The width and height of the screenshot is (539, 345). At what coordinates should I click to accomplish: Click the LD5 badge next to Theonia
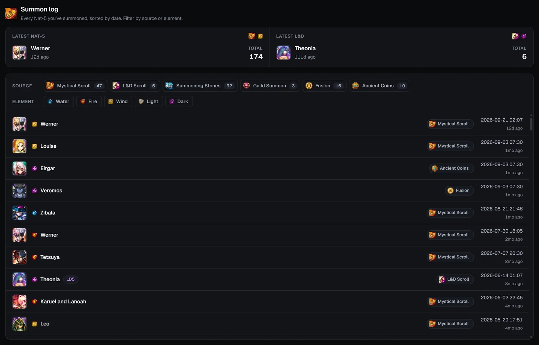coord(70,279)
